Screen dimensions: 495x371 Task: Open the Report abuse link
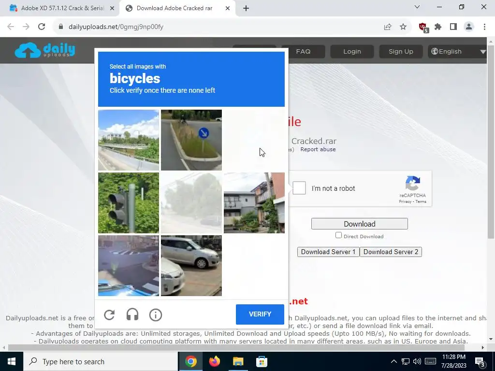(318, 149)
